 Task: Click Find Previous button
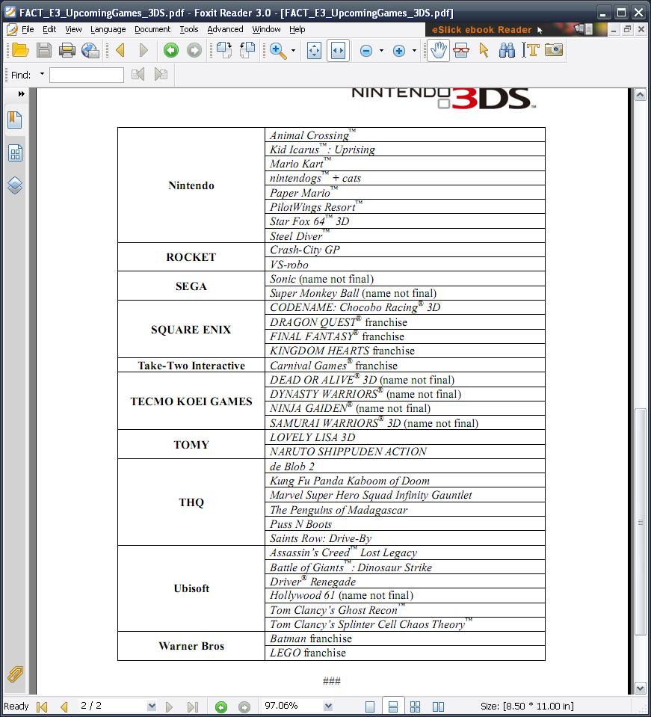(x=138, y=74)
